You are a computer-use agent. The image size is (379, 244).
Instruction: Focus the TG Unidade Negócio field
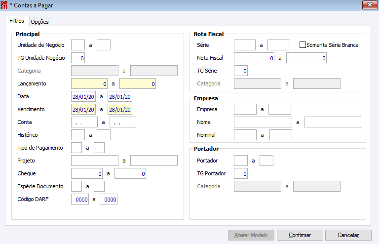[x=78, y=58]
